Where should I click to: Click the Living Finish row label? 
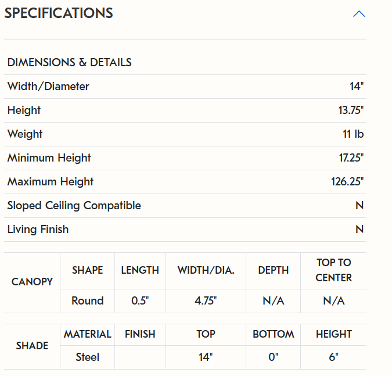[x=38, y=230]
